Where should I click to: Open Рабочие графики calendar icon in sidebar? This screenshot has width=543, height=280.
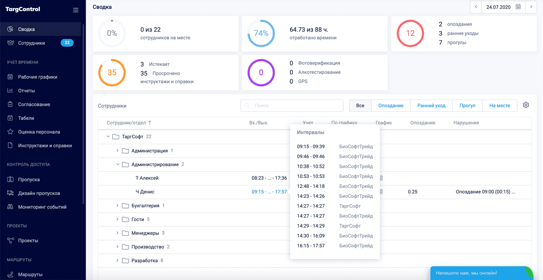[10, 77]
